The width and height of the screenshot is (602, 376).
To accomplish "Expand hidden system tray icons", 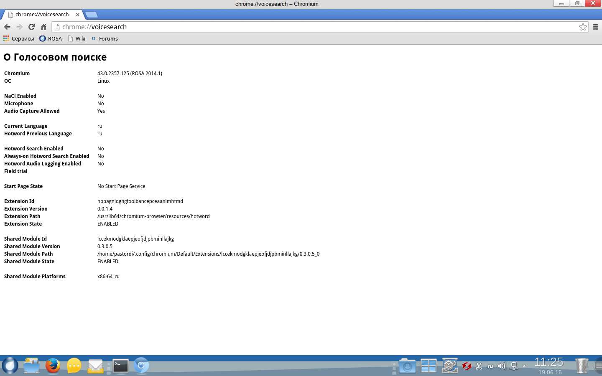I will [x=524, y=366].
